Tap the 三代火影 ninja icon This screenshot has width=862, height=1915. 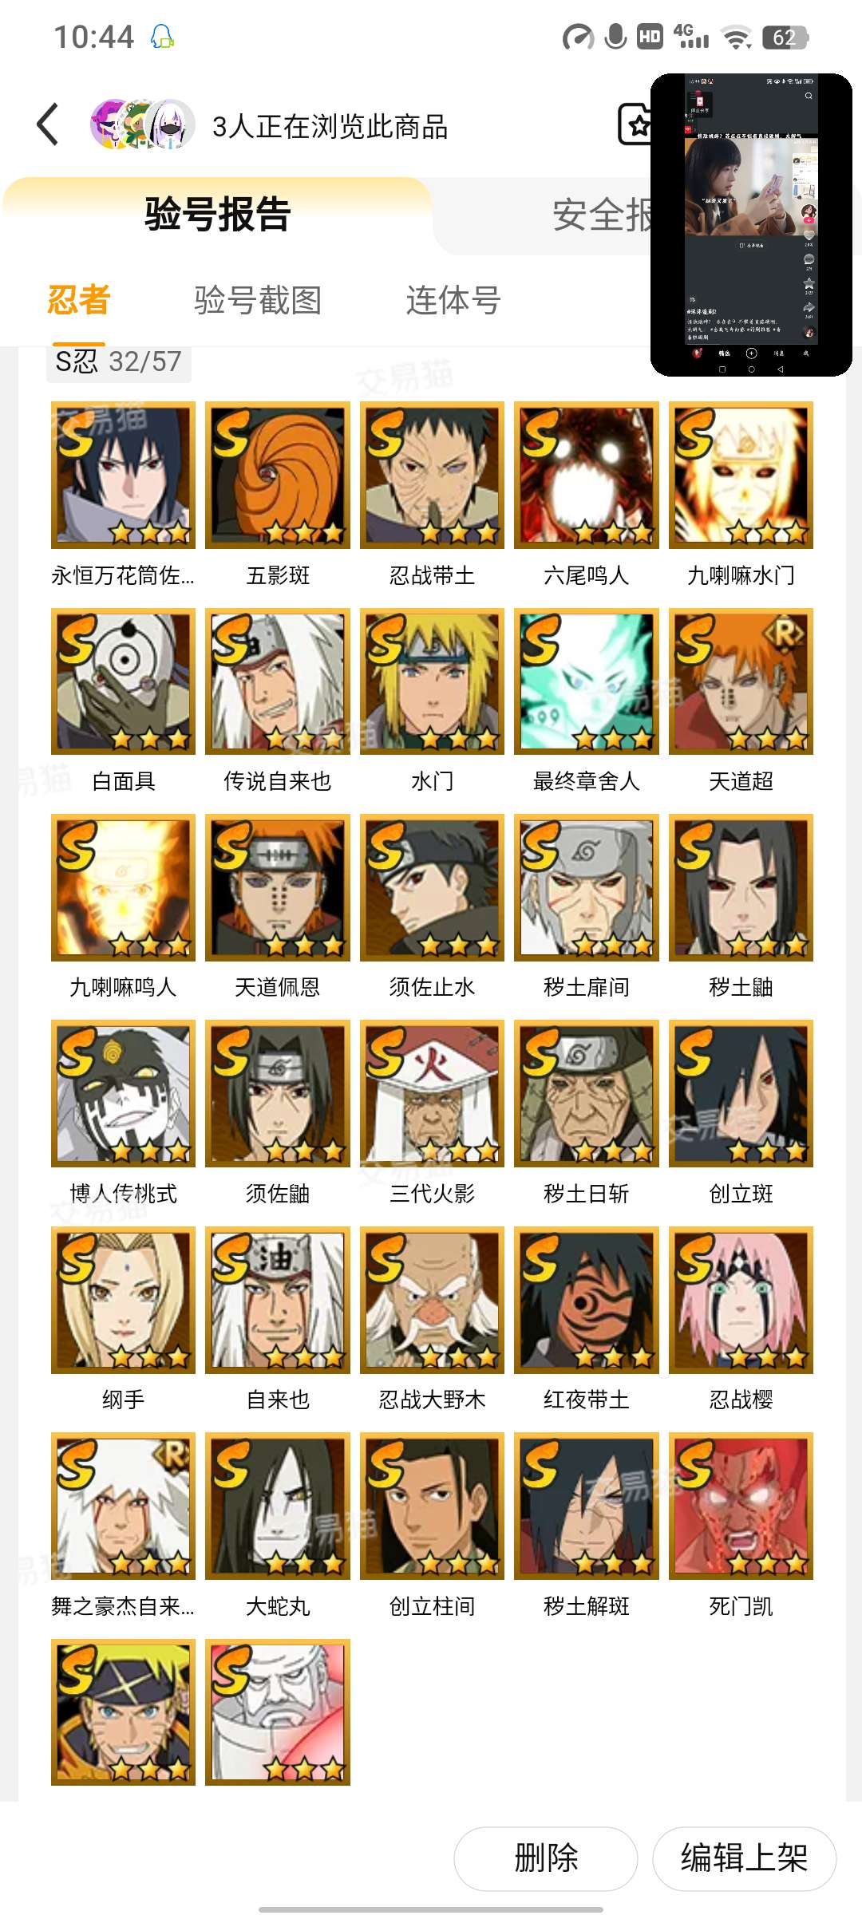click(x=432, y=1093)
